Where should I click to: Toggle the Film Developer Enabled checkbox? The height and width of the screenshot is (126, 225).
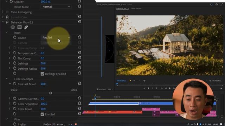coord(42,114)
